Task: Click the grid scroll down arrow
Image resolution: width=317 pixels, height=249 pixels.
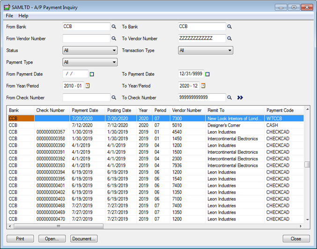Action: [307, 219]
